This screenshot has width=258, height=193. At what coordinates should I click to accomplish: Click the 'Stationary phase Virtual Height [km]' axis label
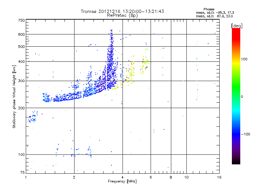tap(14, 96)
